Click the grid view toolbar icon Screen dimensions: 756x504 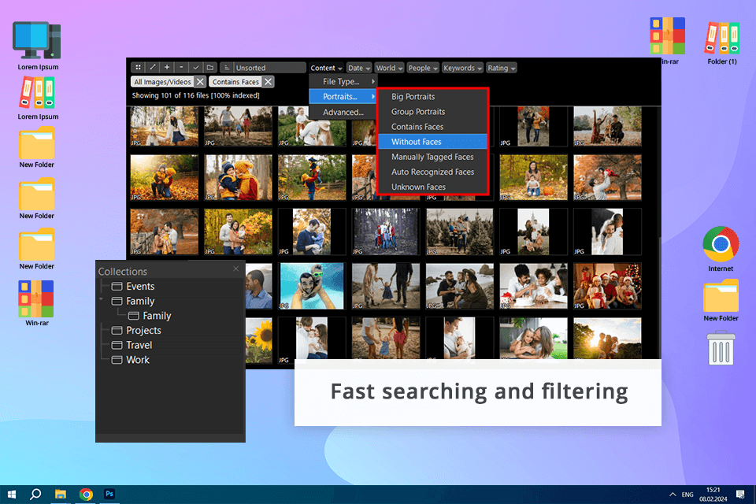click(x=138, y=68)
